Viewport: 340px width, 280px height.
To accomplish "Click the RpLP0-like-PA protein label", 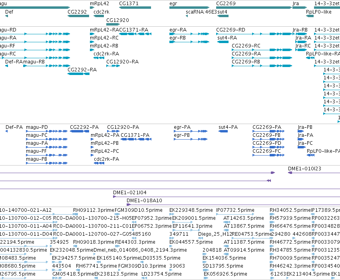I will click(323, 151).
